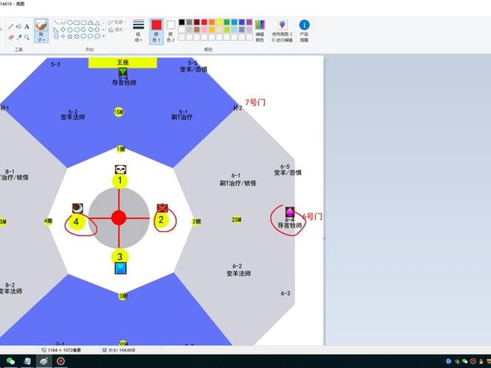Click the "7号门" red text on canvas

[x=255, y=102]
